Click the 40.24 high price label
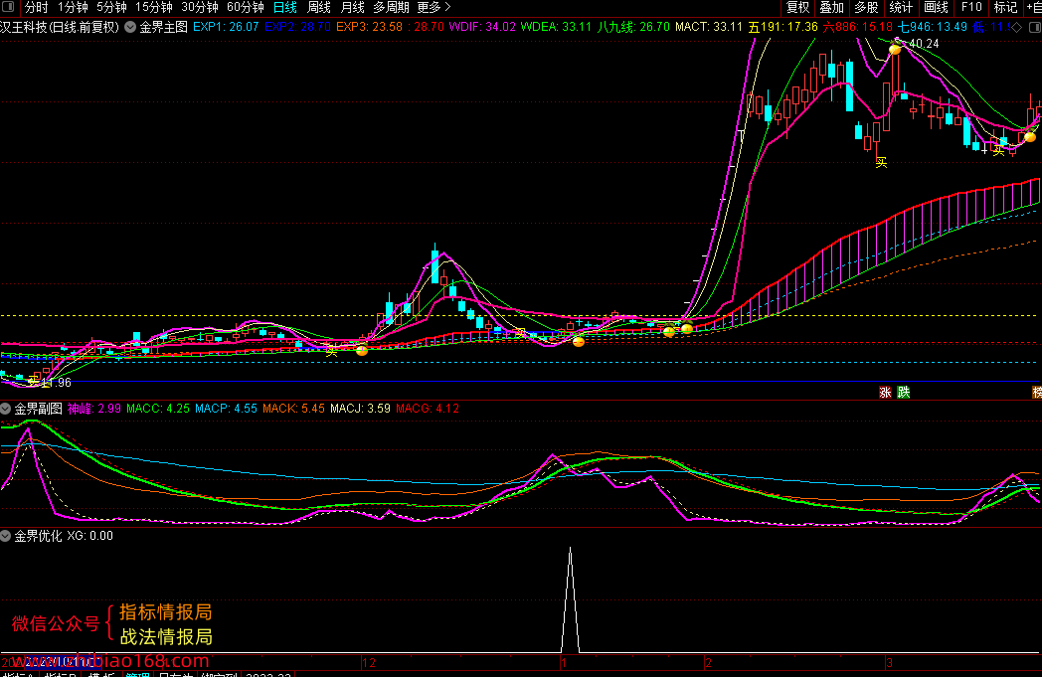This screenshot has width=1042, height=677. point(924,44)
